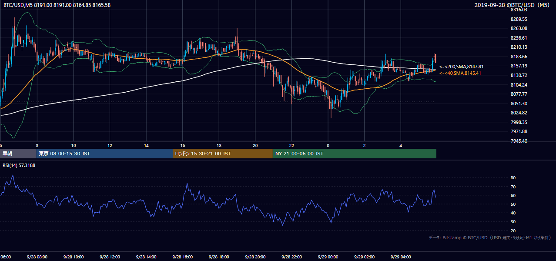Click the 9/28 14:00 bottom time label
Viewport: 556px width, 261px height.
tap(146, 257)
